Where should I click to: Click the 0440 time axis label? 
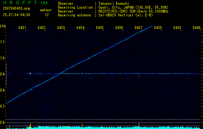pyautogui.click(x=197, y=27)
